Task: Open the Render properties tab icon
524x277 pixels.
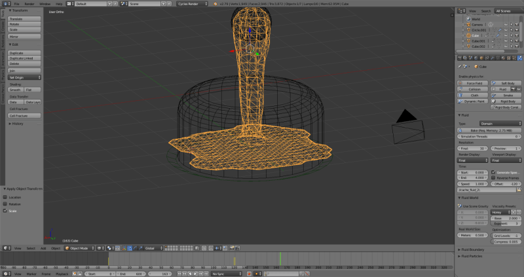Action: [460, 58]
